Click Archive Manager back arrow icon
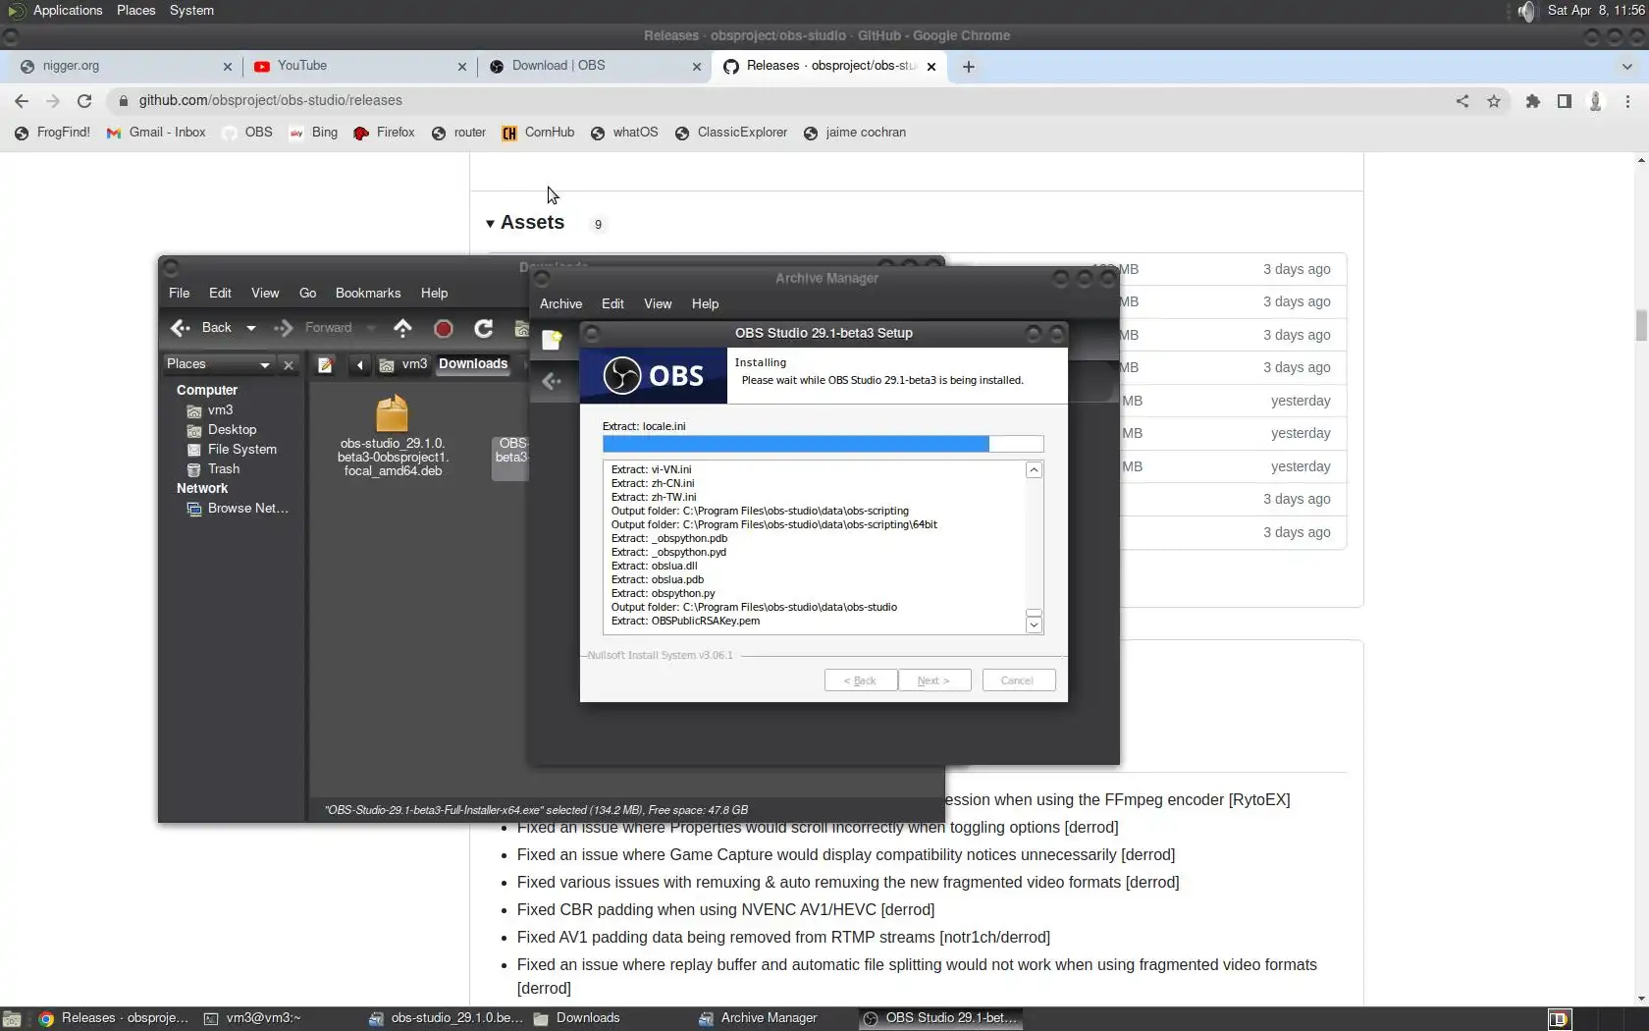 (x=552, y=381)
